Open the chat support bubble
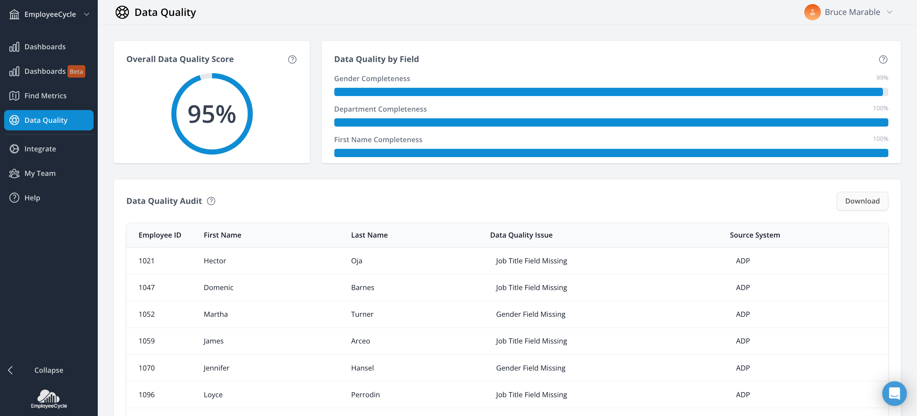The image size is (917, 416). tap(894, 393)
